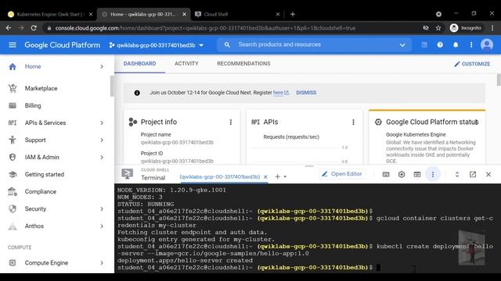Switch to the DASHBOARD tab
This screenshot has height=281, width=501.
click(139, 64)
